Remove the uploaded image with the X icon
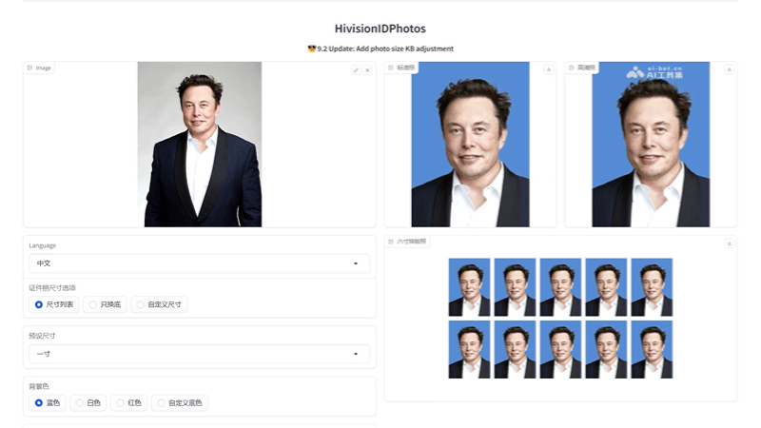This screenshot has width=761, height=428. point(367,69)
